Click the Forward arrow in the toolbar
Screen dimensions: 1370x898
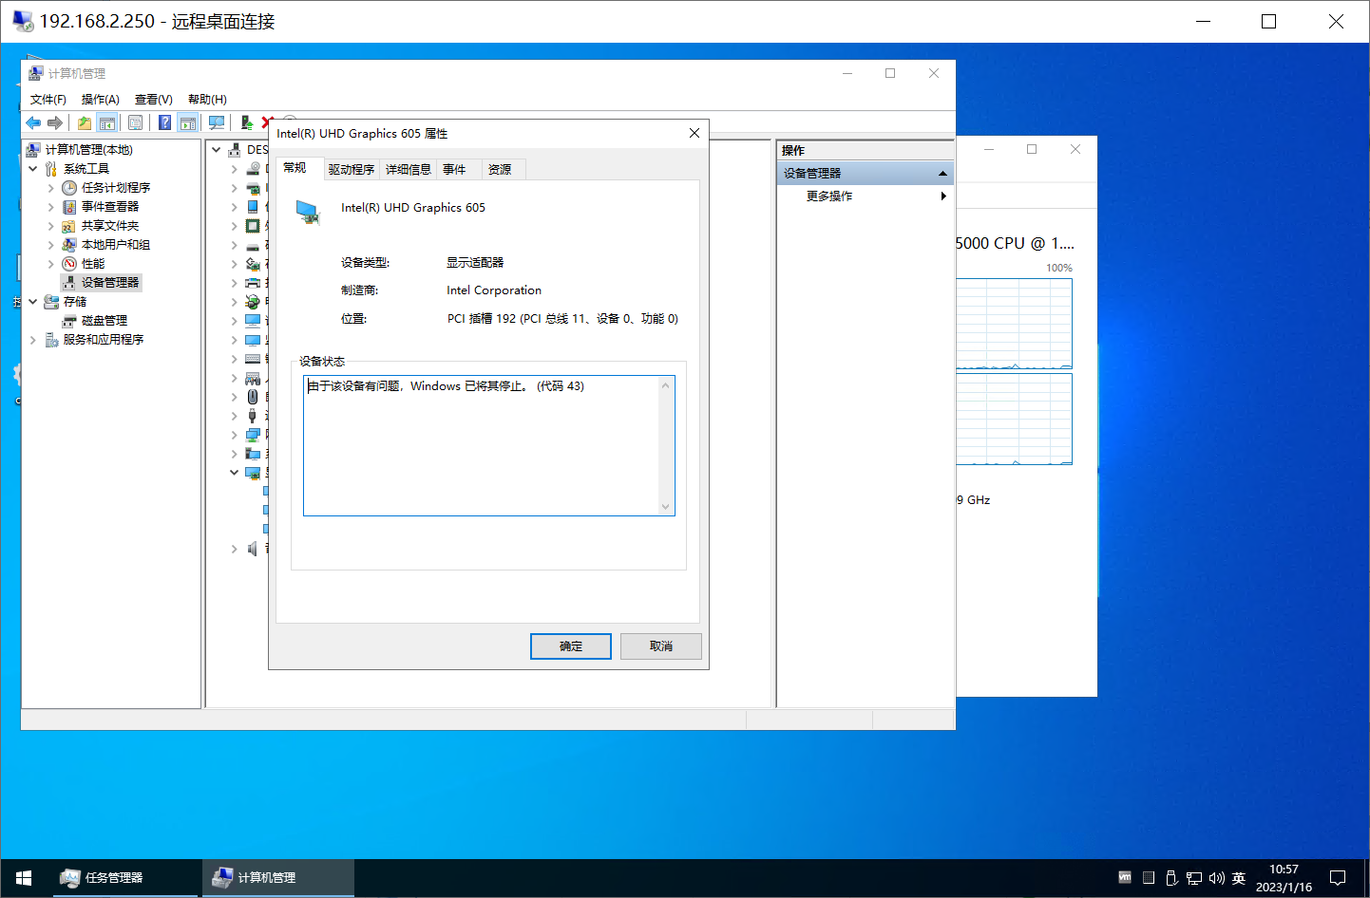[55, 122]
